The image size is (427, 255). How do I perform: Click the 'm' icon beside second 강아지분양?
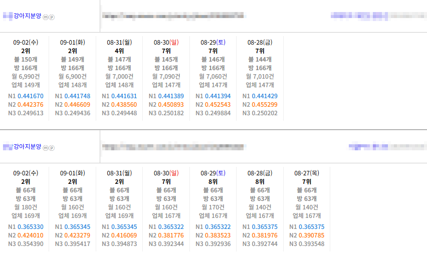46,148
